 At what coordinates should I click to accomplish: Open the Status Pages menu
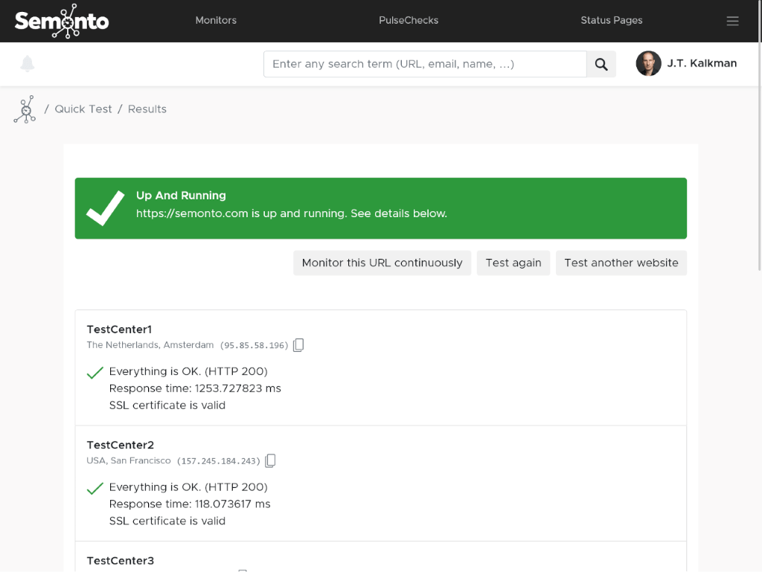pyautogui.click(x=612, y=20)
